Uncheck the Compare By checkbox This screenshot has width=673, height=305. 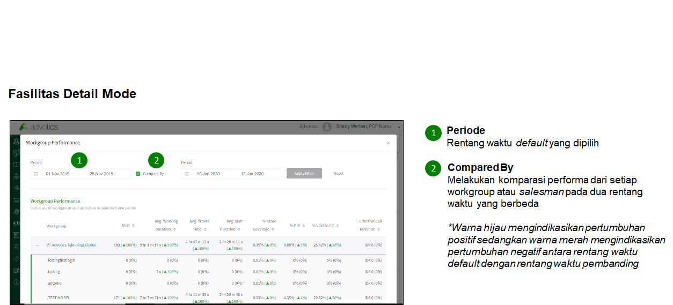pos(138,174)
